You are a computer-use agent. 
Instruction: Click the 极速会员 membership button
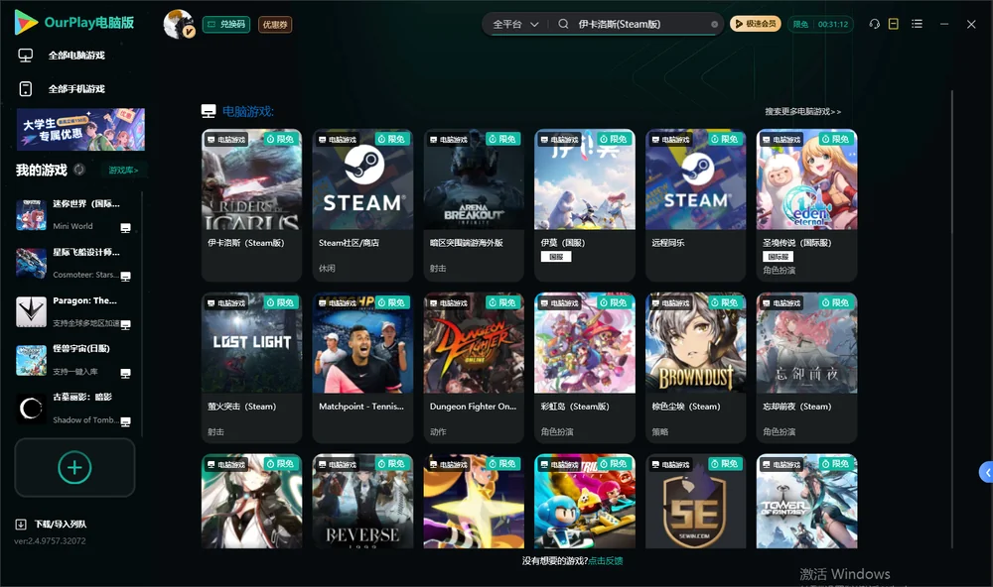coord(755,24)
